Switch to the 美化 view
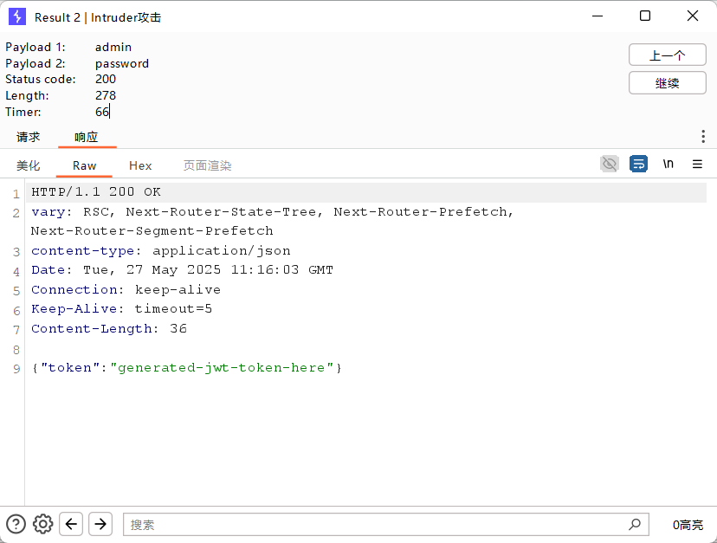 [29, 165]
